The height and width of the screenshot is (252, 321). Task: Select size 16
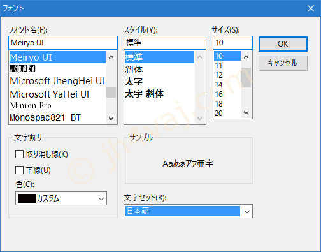[227, 94]
